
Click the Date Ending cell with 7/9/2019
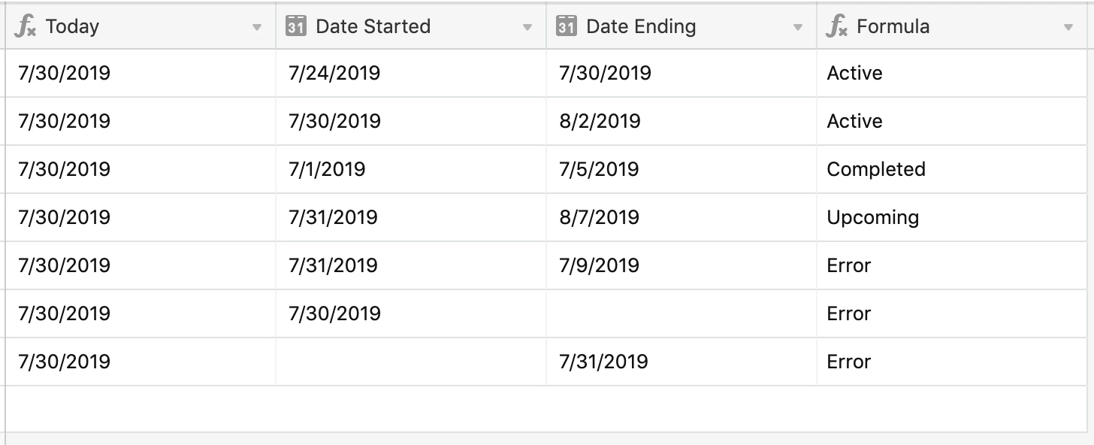tap(681, 265)
